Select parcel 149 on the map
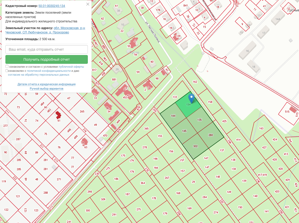 click(229, 192)
